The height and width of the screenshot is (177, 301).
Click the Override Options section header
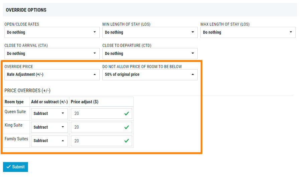[x=26, y=10]
